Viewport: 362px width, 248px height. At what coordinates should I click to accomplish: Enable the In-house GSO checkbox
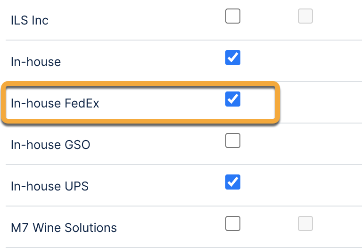coord(233,141)
